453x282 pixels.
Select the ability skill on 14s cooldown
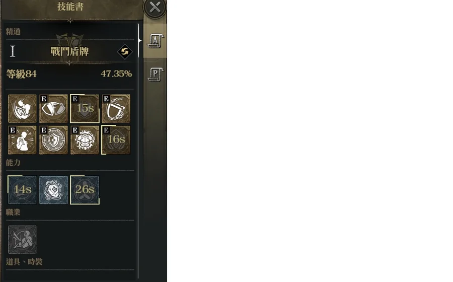point(22,190)
